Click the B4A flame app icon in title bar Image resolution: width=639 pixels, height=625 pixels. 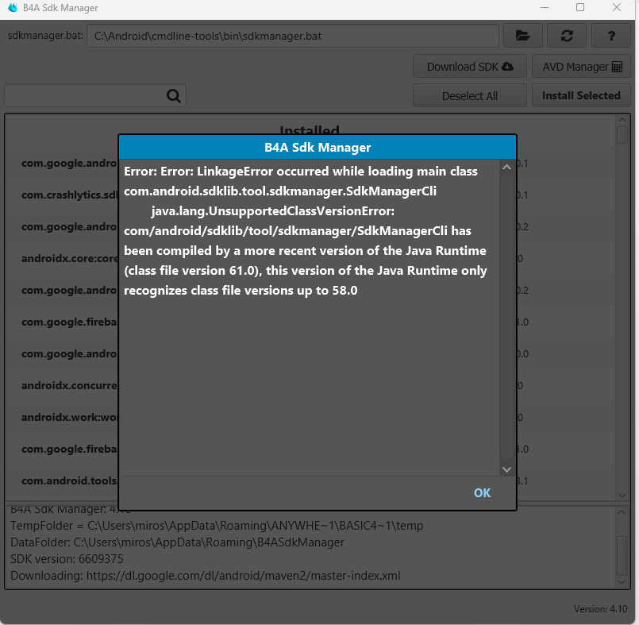(x=13, y=8)
